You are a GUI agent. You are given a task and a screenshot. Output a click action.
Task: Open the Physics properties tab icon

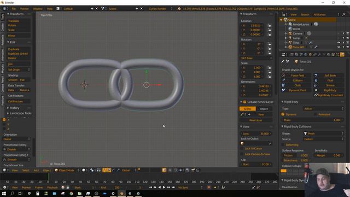click(342, 55)
